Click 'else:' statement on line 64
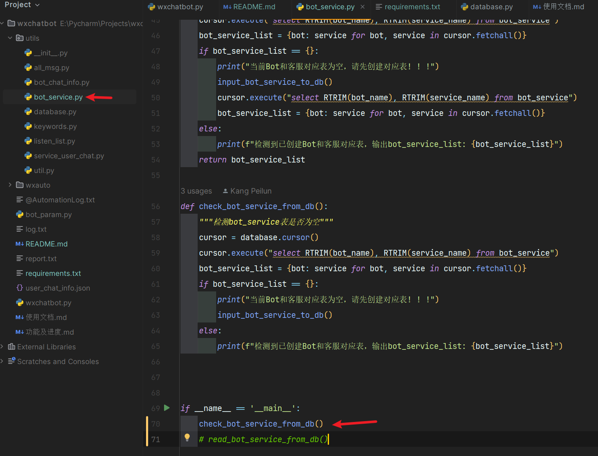 tap(210, 330)
